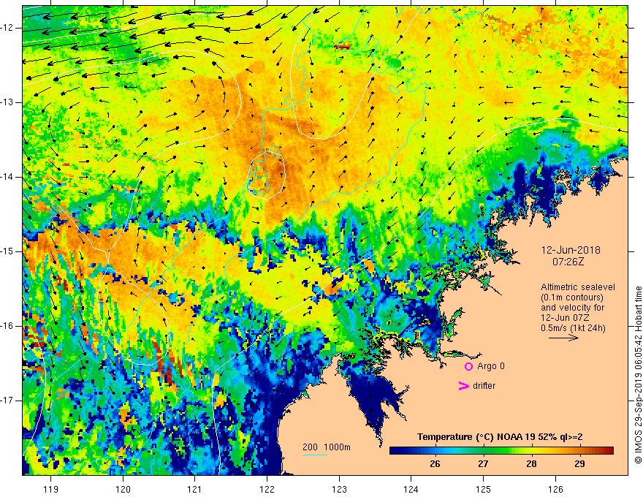Click the '0.5m/s (1kt 24h)' text

[573, 327]
